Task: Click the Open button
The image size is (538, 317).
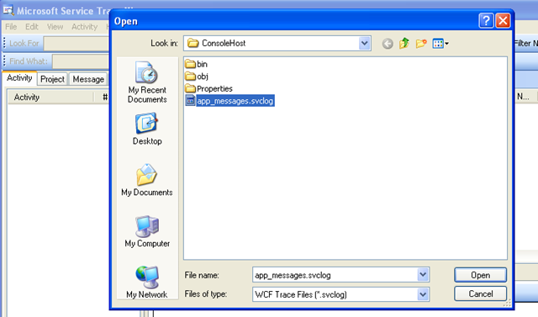Action: [x=480, y=275]
